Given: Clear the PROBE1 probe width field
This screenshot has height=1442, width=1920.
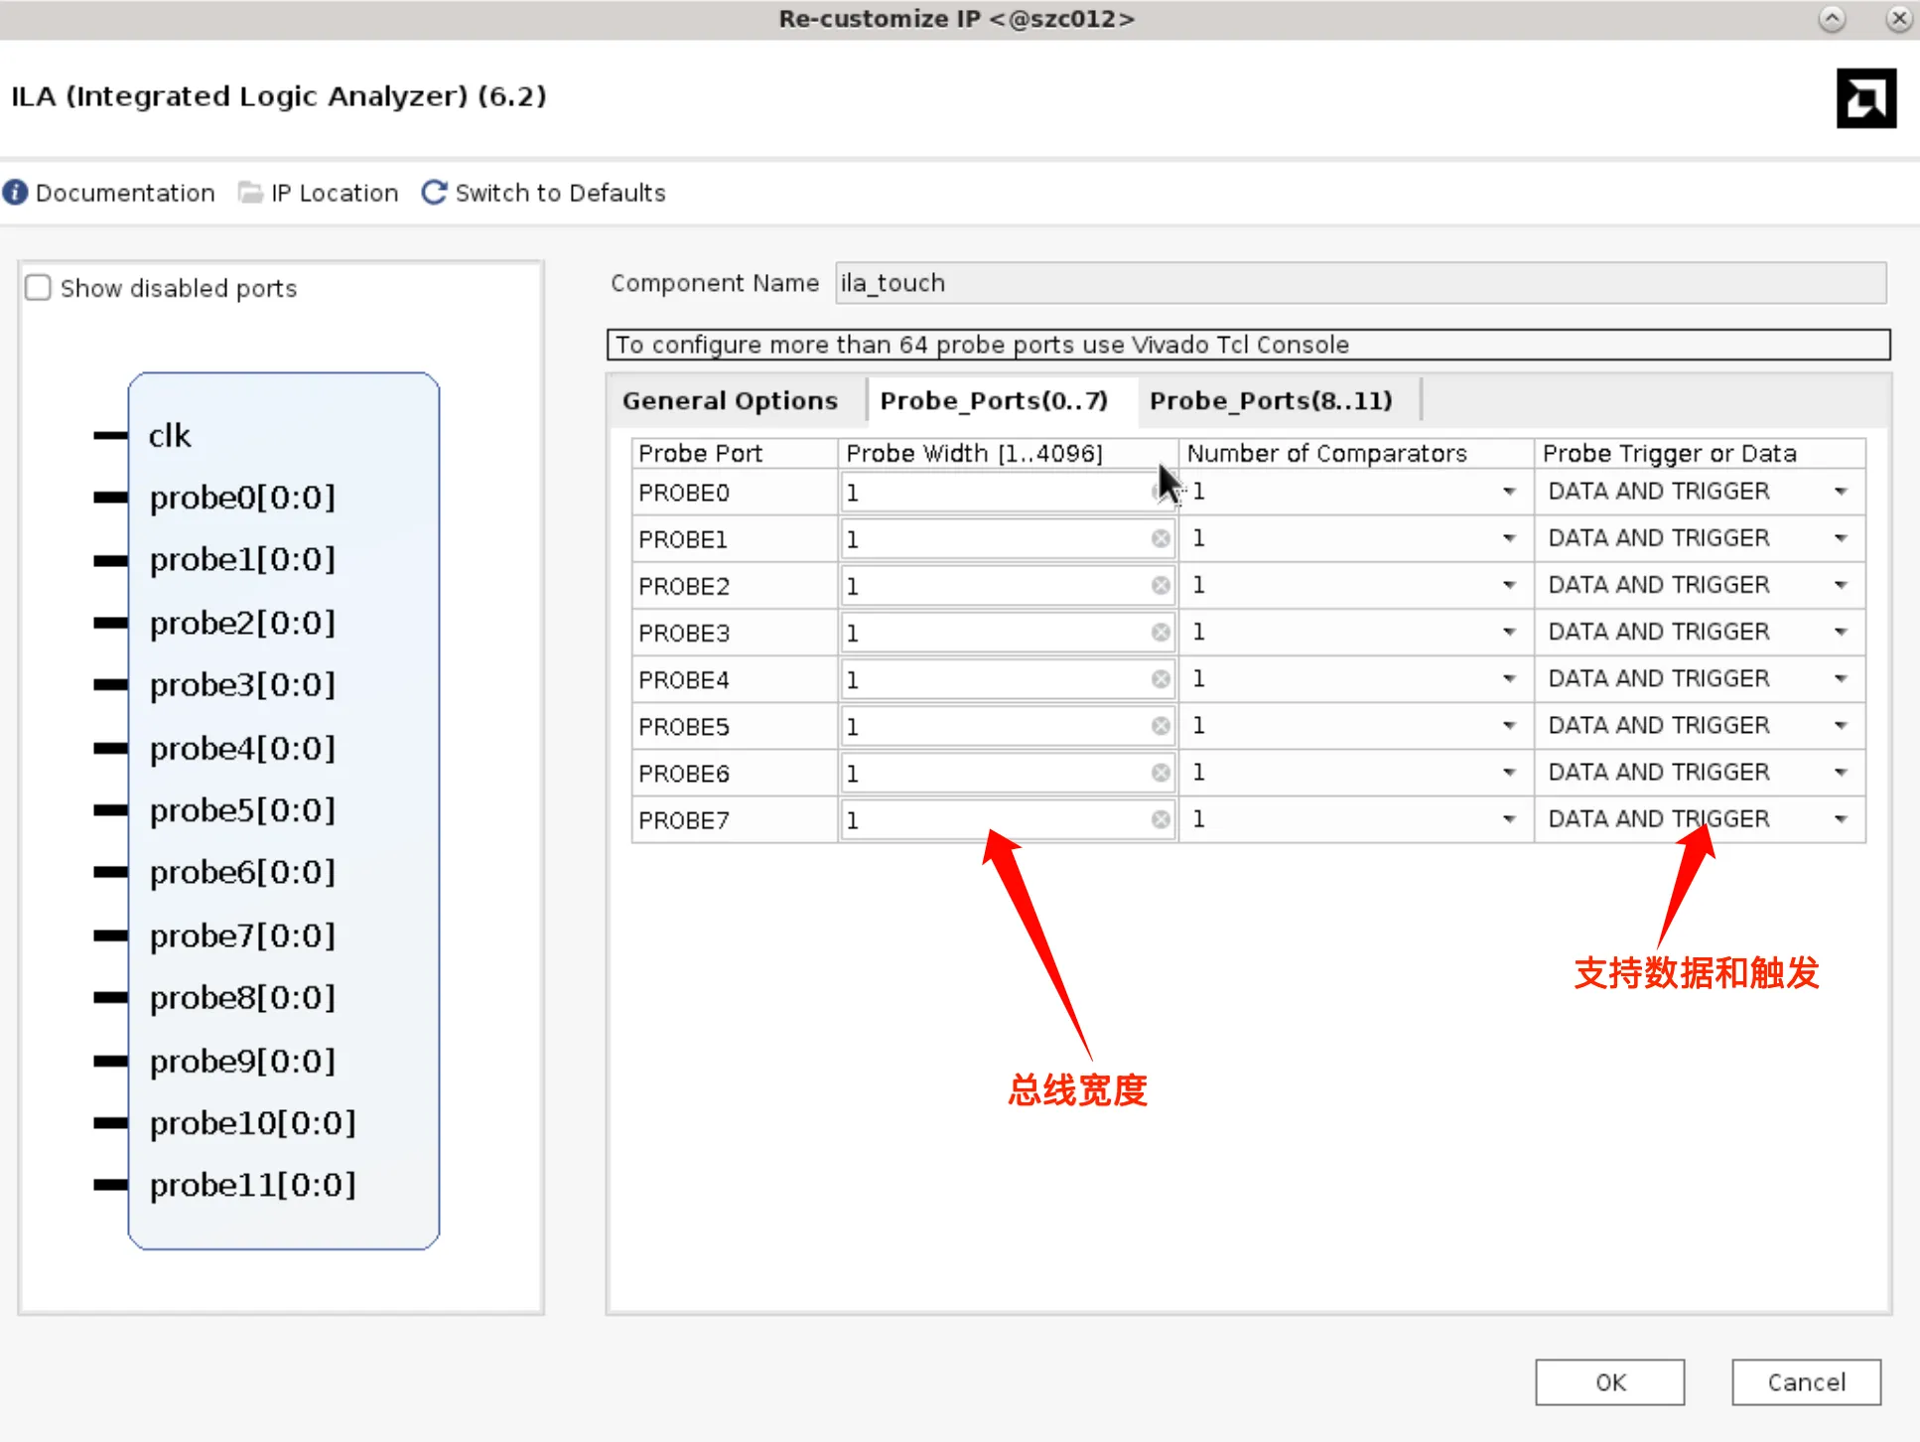Looking at the screenshot, I should pyautogui.click(x=1159, y=538).
